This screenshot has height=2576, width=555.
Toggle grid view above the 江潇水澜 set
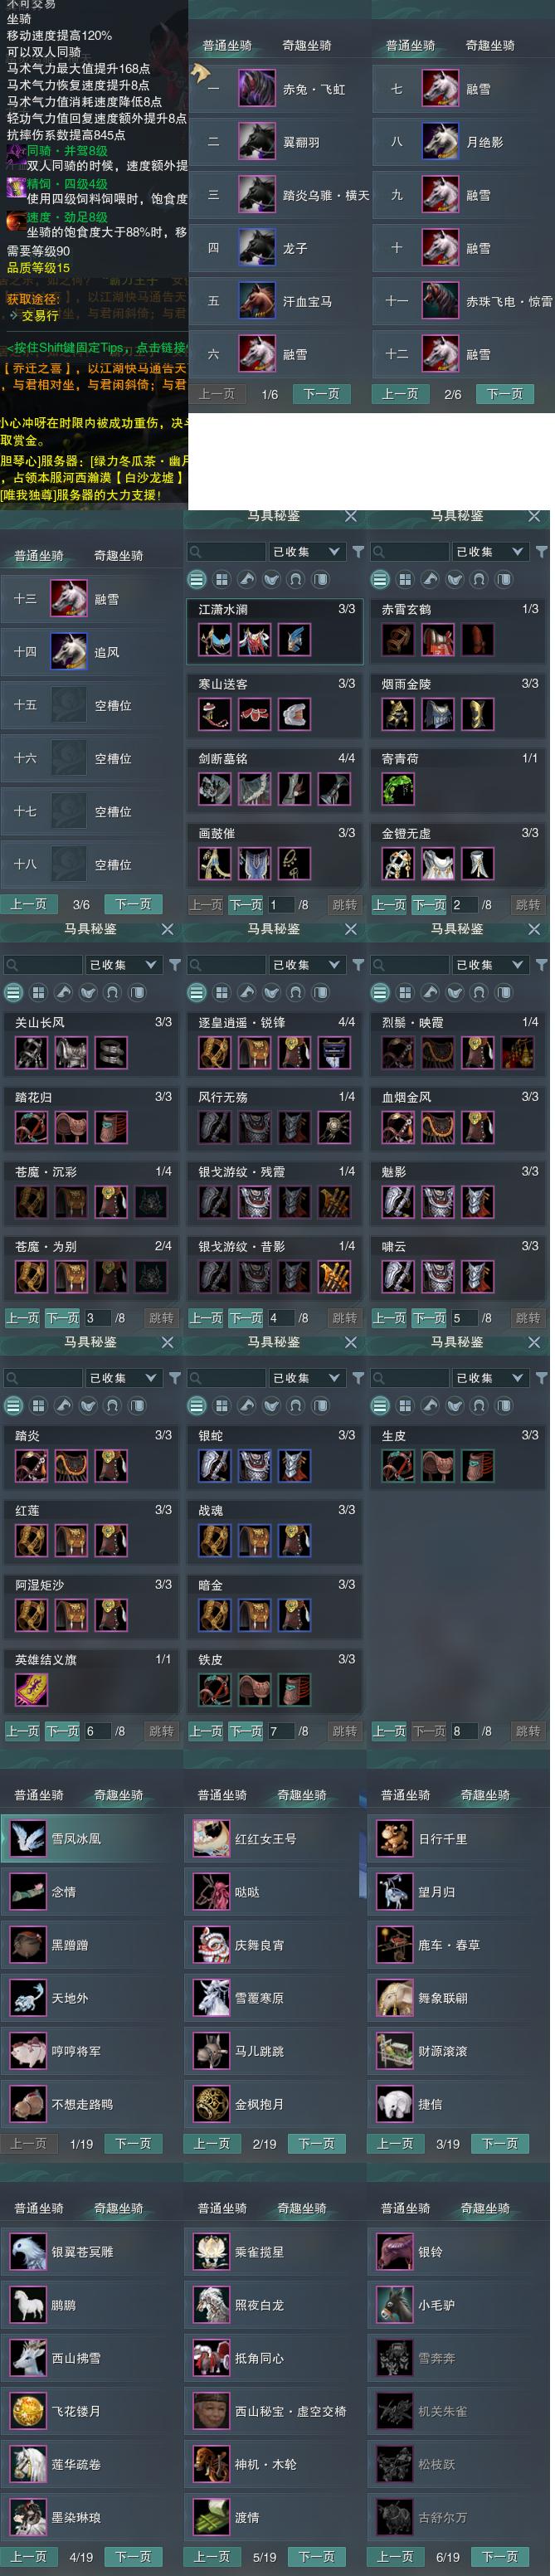tap(221, 579)
